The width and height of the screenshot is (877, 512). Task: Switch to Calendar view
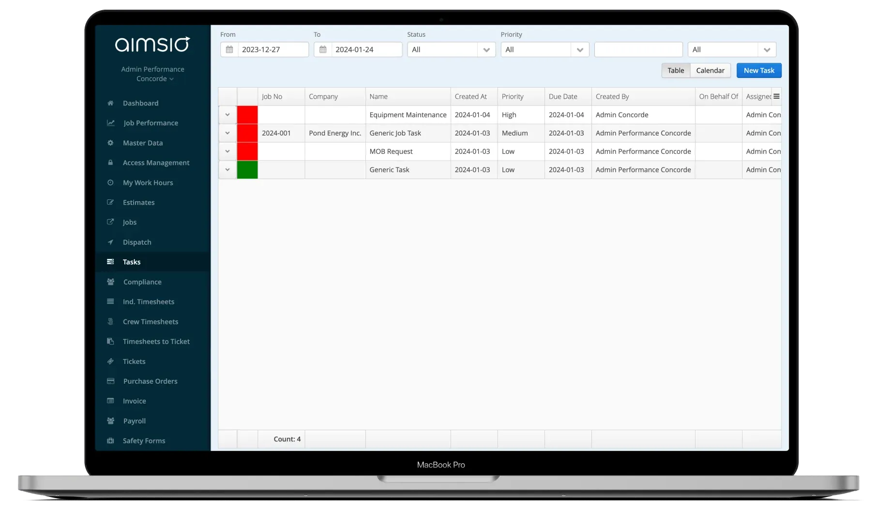pyautogui.click(x=710, y=70)
